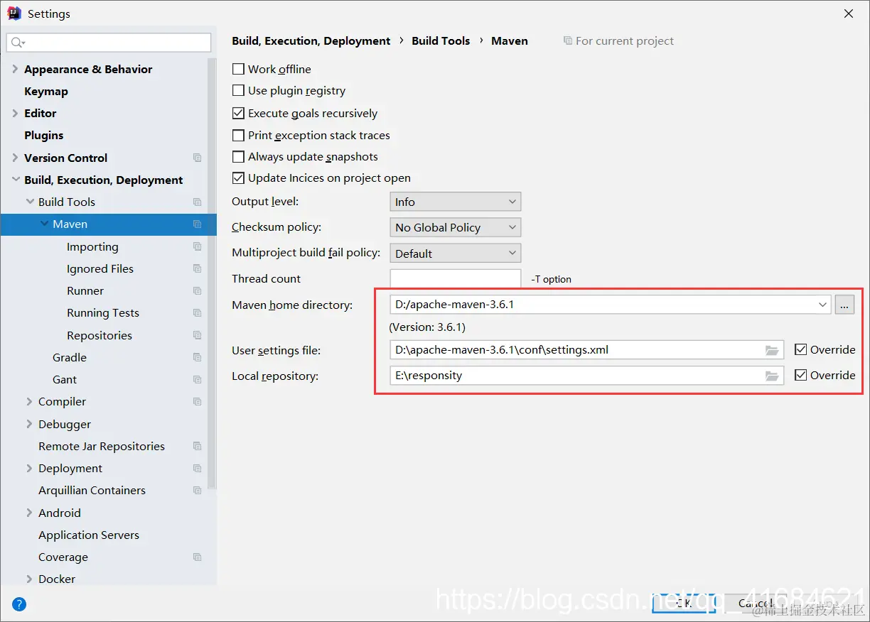
Task: Click the Thread count input field
Action: click(456, 278)
